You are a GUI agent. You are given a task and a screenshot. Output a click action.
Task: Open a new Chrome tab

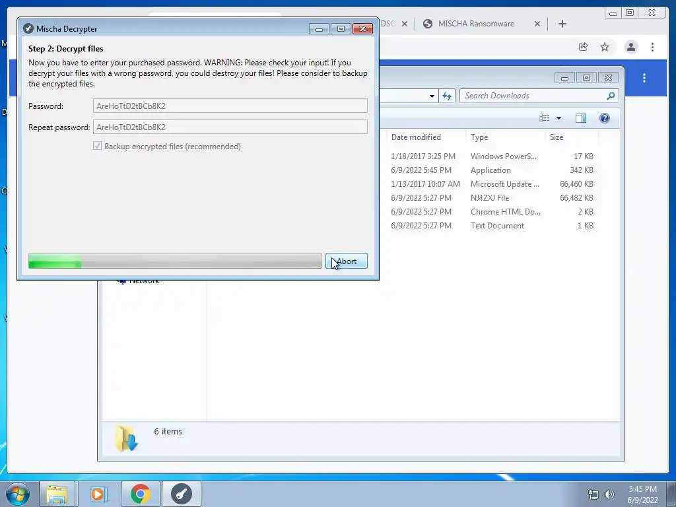[562, 24]
